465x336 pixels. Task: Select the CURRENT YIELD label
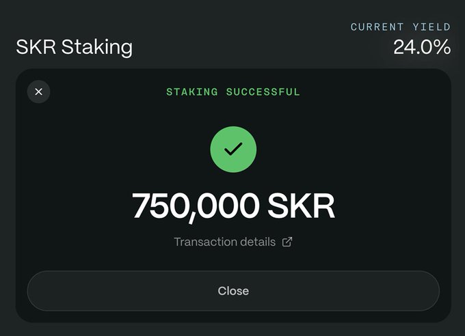click(400, 27)
